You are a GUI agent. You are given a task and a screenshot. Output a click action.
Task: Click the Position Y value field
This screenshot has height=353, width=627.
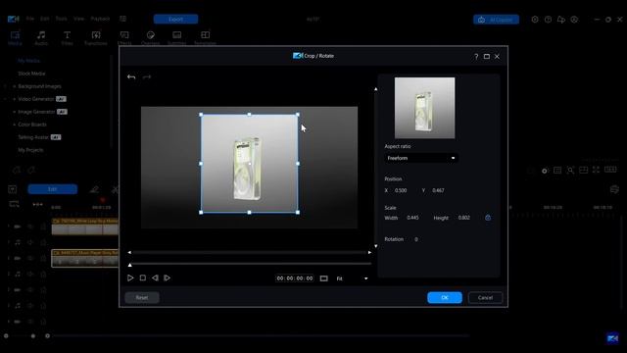click(x=438, y=190)
